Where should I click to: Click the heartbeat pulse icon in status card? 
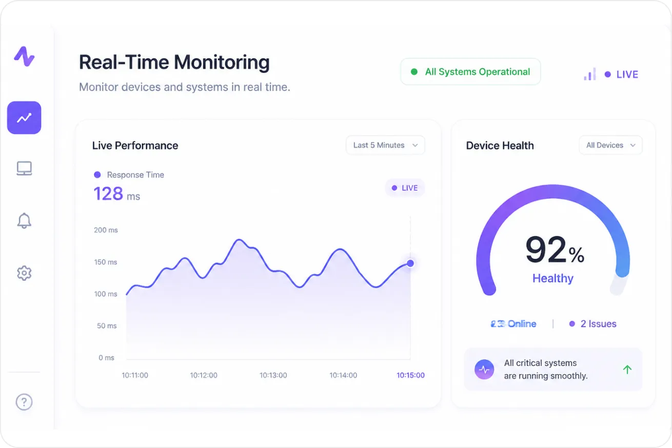(484, 369)
